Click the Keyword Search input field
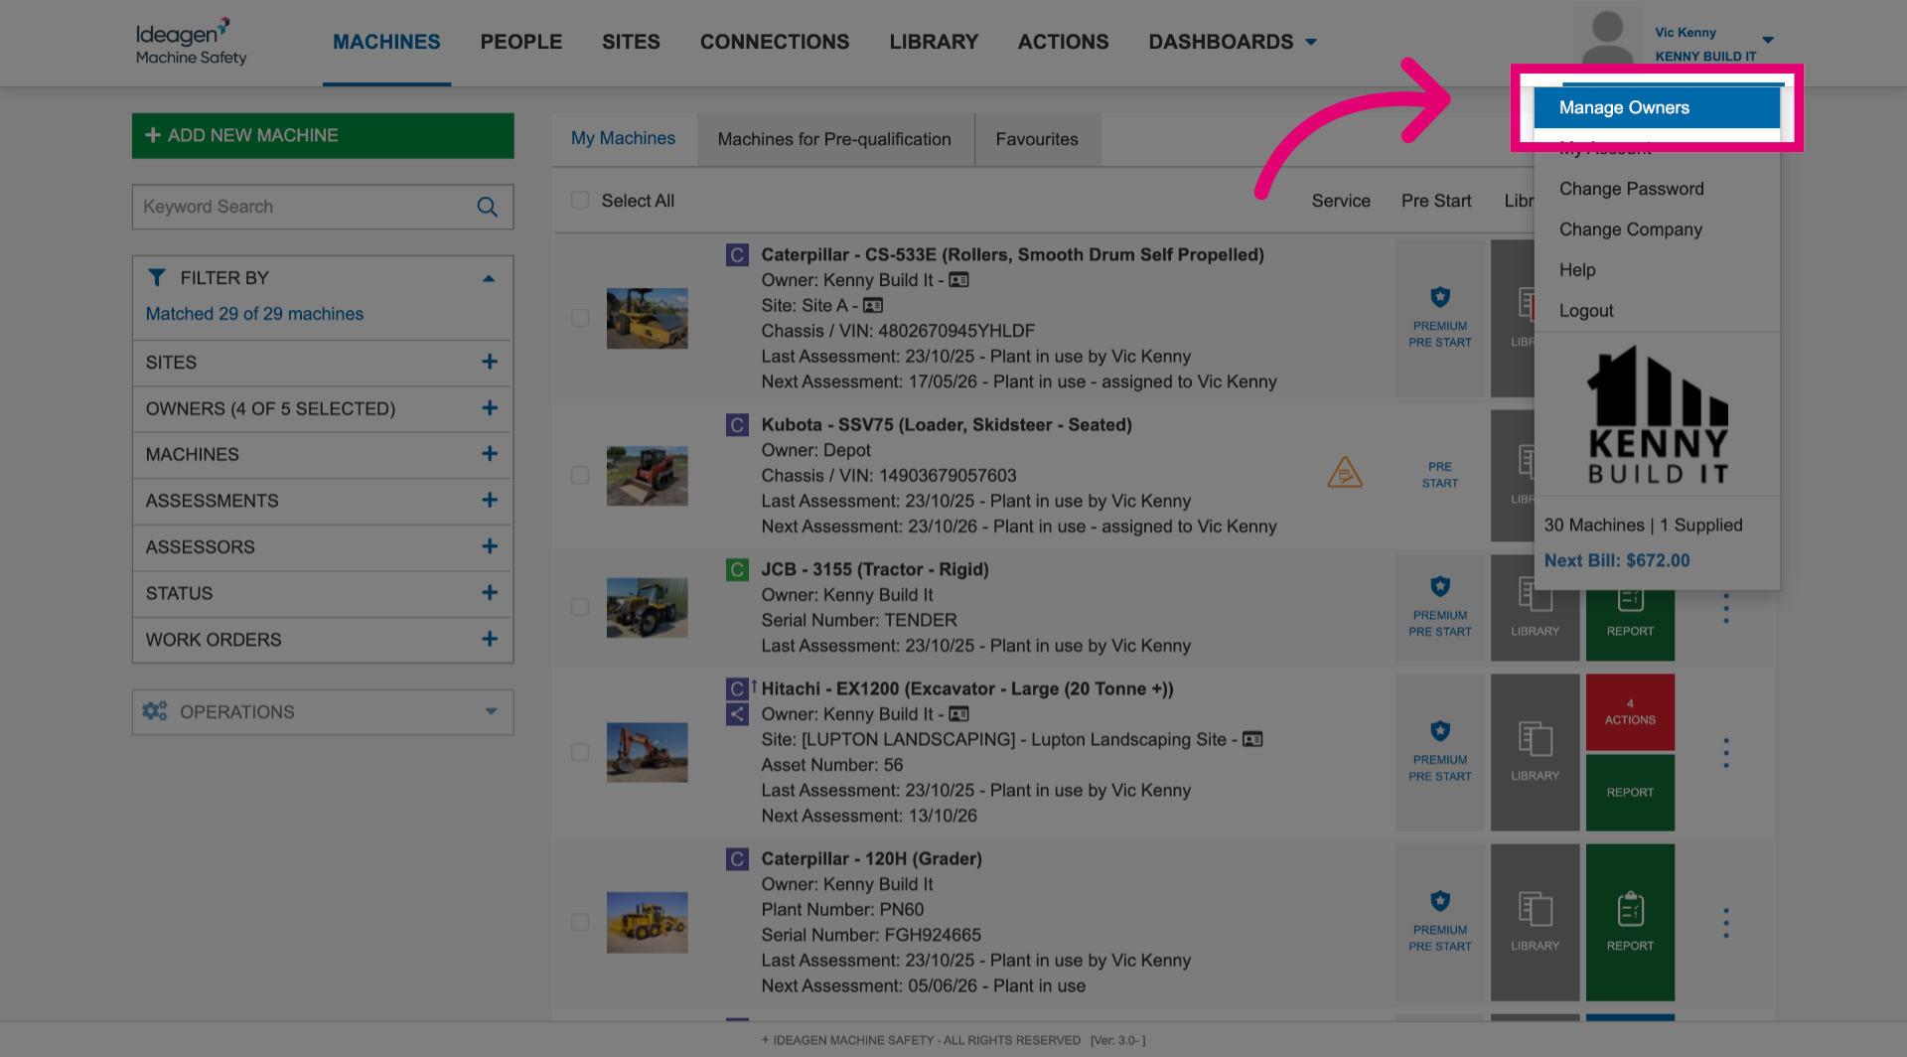Screen dimensions: 1907x1057 (x=323, y=207)
